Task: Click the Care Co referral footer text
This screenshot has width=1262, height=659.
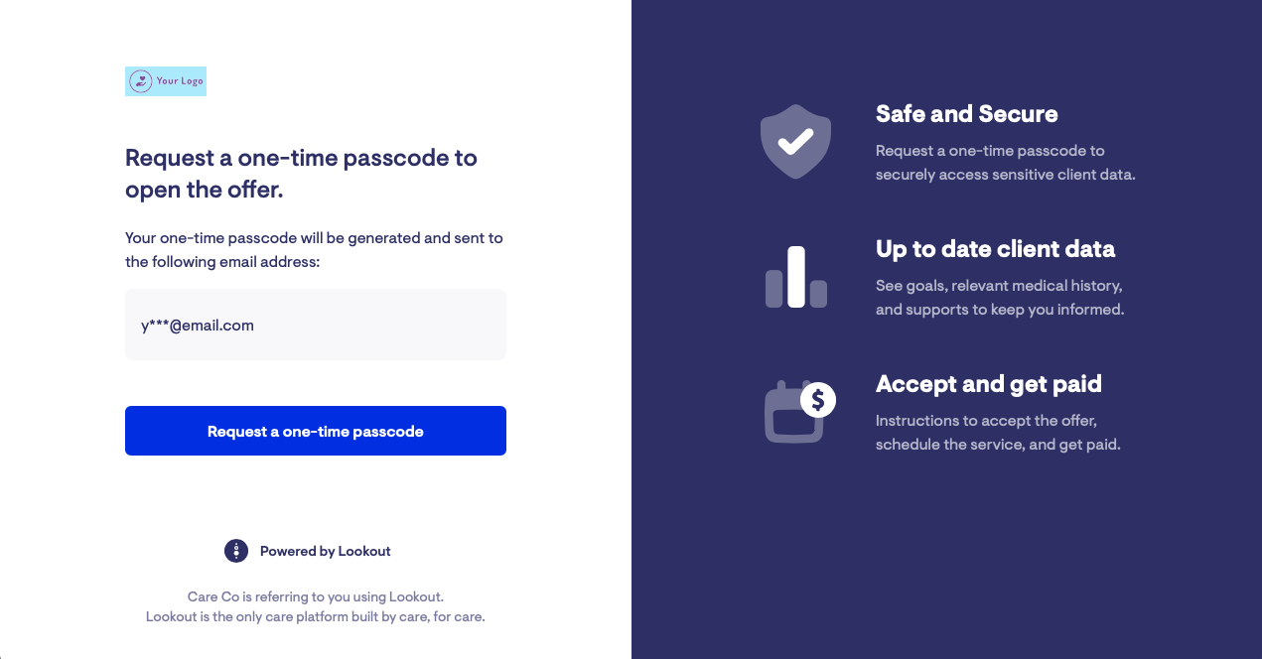Action: pyautogui.click(x=316, y=596)
